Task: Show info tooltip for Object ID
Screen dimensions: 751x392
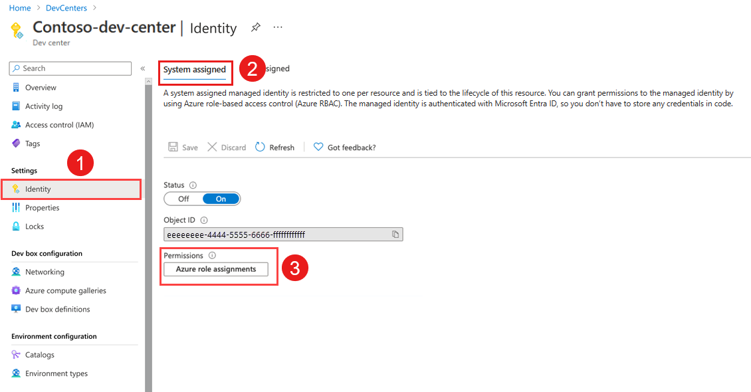Action: pyautogui.click(x=203, y=220)
